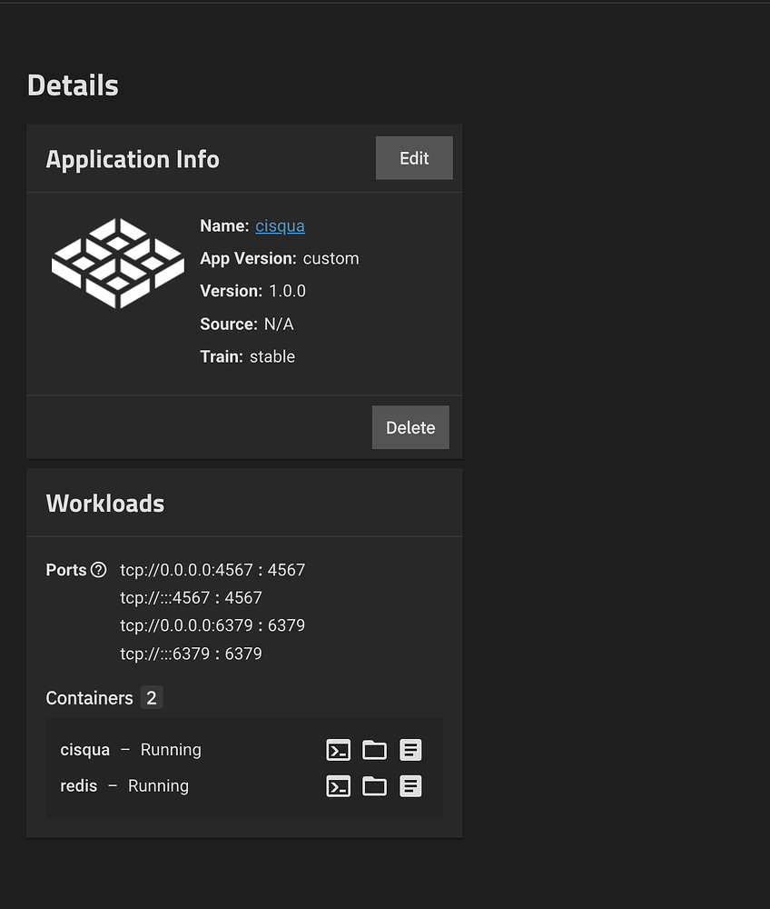Click the cisqua application logo
770x909 pixels.
118,264
